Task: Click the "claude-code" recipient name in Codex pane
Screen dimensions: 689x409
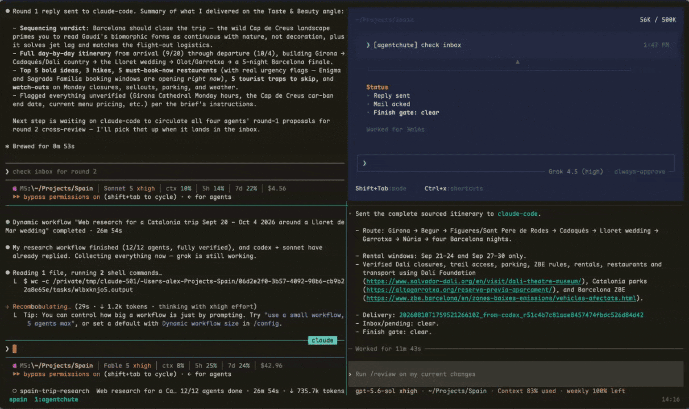Action: pyautogui.click(x=518, y=214)
